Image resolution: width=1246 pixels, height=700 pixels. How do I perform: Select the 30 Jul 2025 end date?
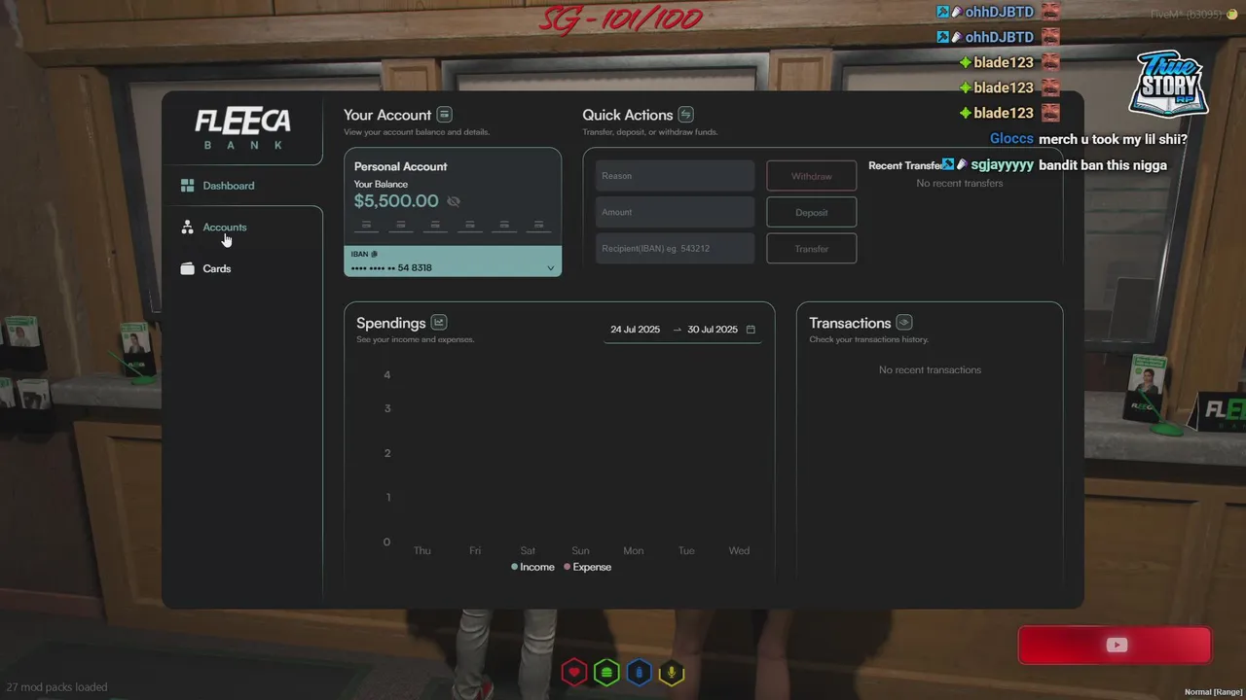coord(713,330)
